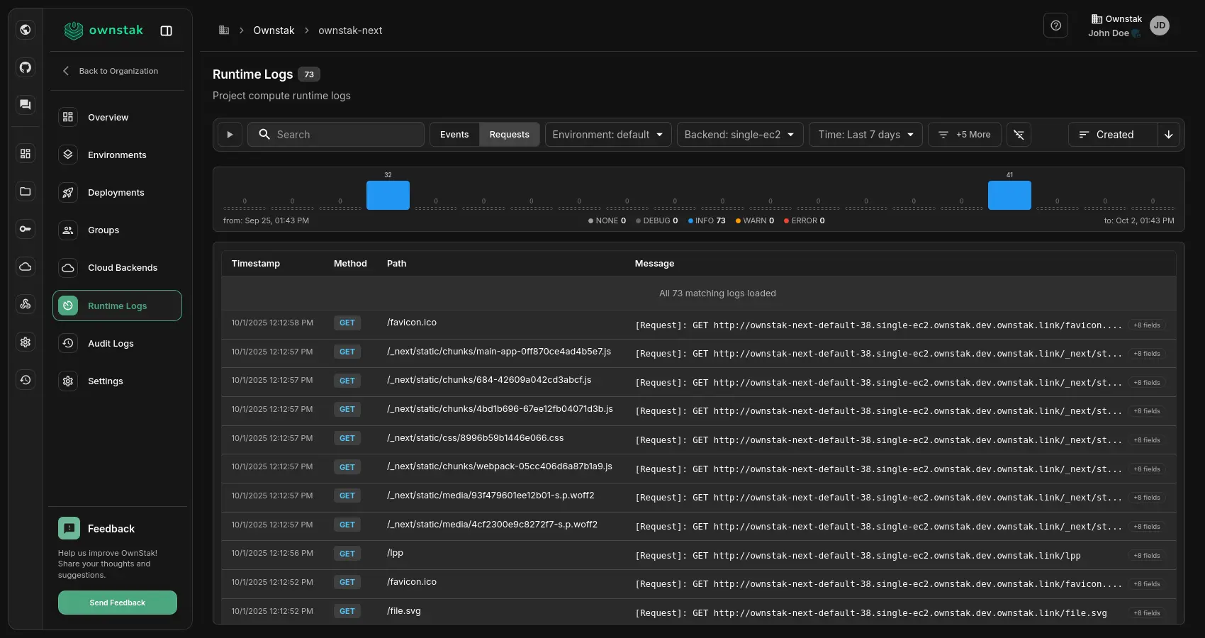Open the JD user avatar
Image resolution: width=1205 pixels, height=638 pixels.
click(1159, 26)
